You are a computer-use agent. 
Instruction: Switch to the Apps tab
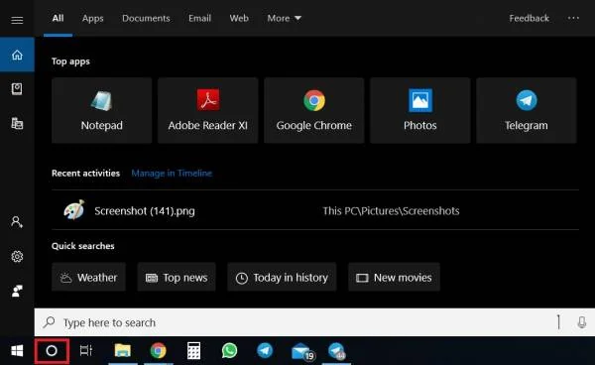(x=93, y=18)
